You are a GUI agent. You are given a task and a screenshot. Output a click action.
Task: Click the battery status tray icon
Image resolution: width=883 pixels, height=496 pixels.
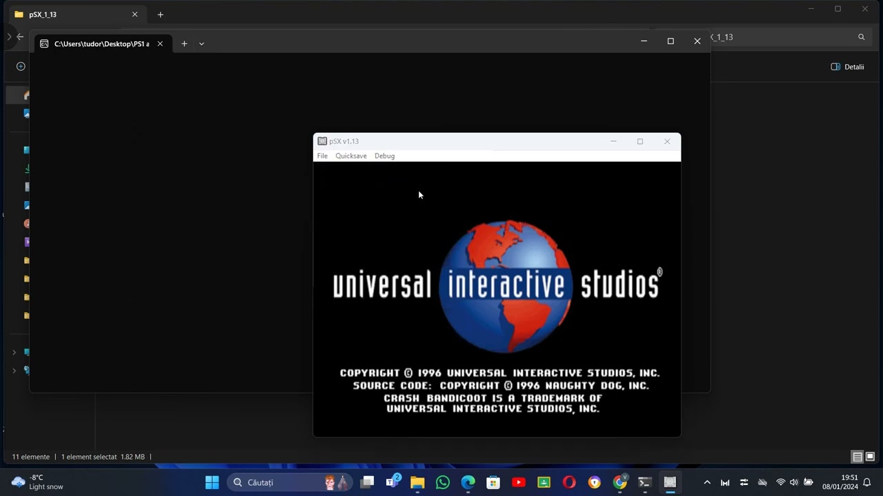[808, 482]
